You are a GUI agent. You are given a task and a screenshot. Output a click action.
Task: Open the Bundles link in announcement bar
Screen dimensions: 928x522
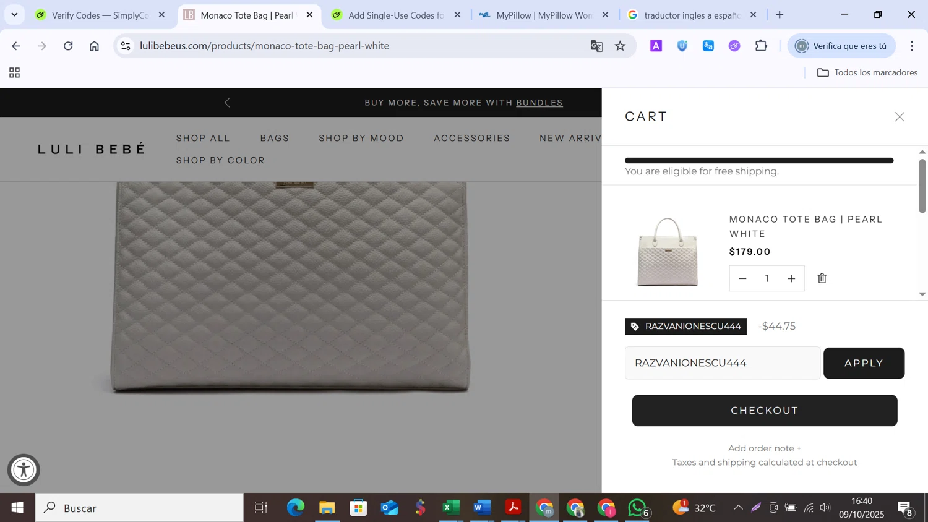539,103
